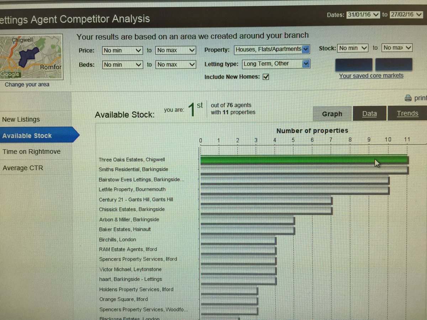Switch to the Graph tab
This screenshot has height=320, width=427.
pyautogui.click(x=332, y=114)
